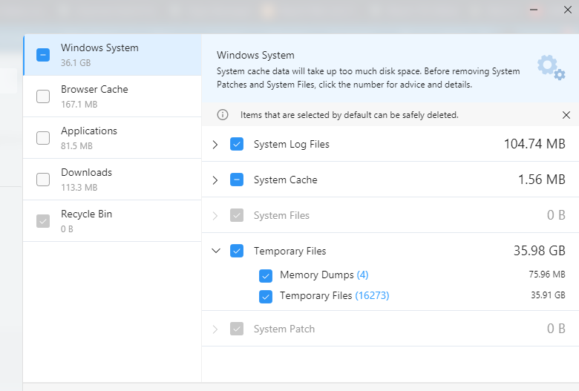Toggle the System Cache checkbox

click(237, 180)
